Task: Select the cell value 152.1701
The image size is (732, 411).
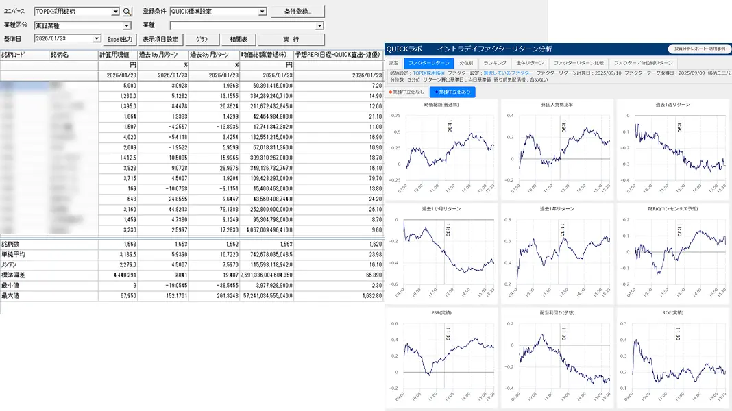Action: pyautogui.click(x=176, y=296)
